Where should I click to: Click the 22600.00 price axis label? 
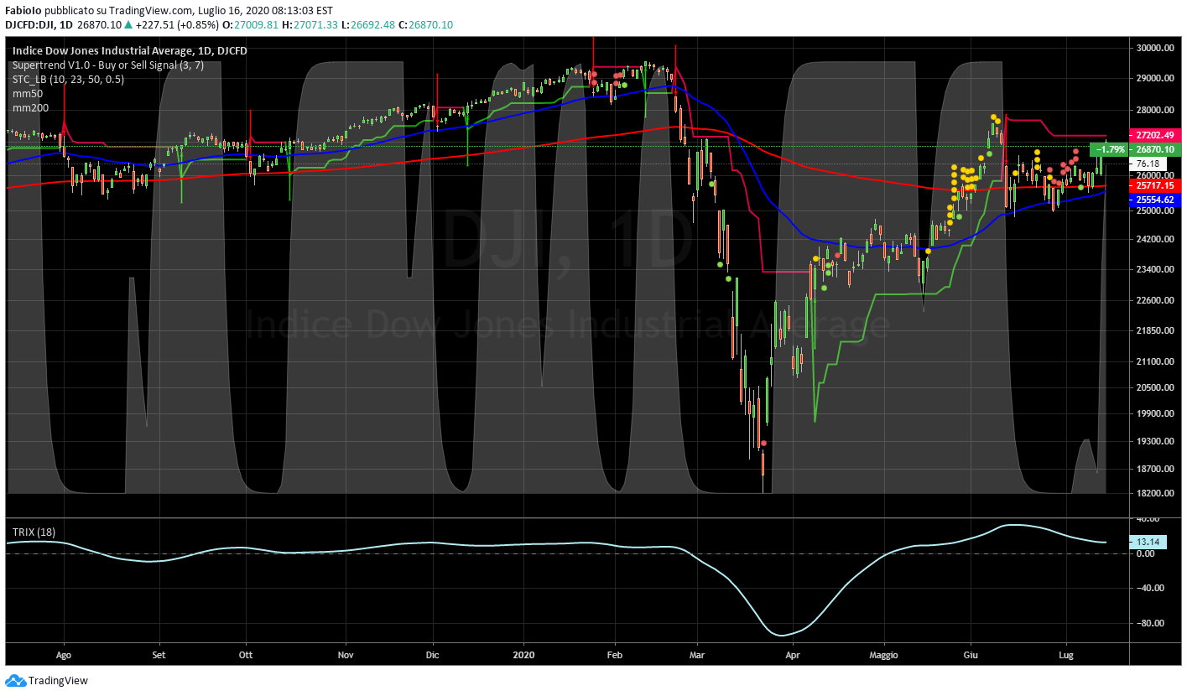[1154, 300]
